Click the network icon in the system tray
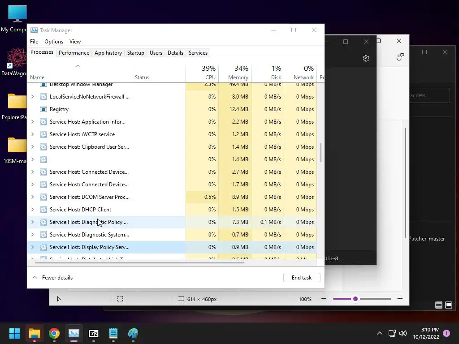The width and height of the screenshot is (459, 344). 392,333
